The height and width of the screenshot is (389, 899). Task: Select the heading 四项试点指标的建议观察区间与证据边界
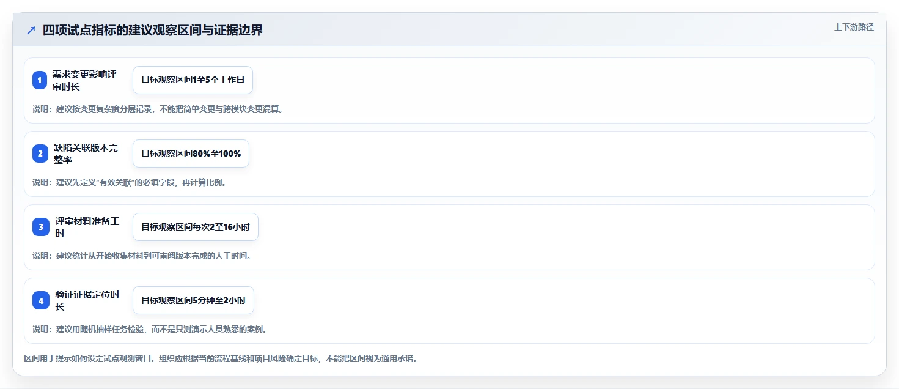click(x=153, y=31)
